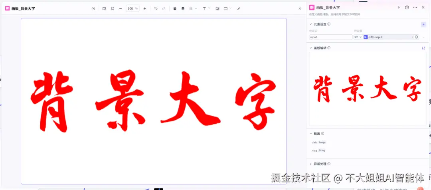Run the node with play icon
431x190 pixels.
[x=399, y=8]
